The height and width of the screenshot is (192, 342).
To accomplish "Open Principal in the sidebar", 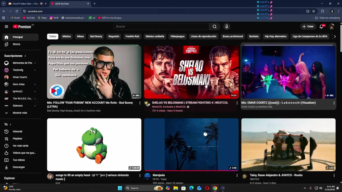I will pos(20,37).
